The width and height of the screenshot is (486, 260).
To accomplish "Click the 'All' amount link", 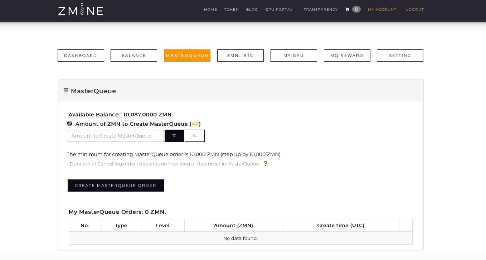I will (x=195, y=124).
